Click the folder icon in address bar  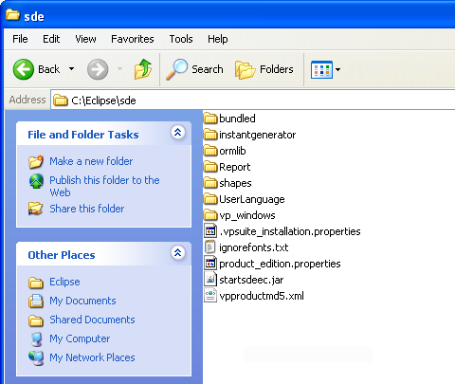coord(61,101)
